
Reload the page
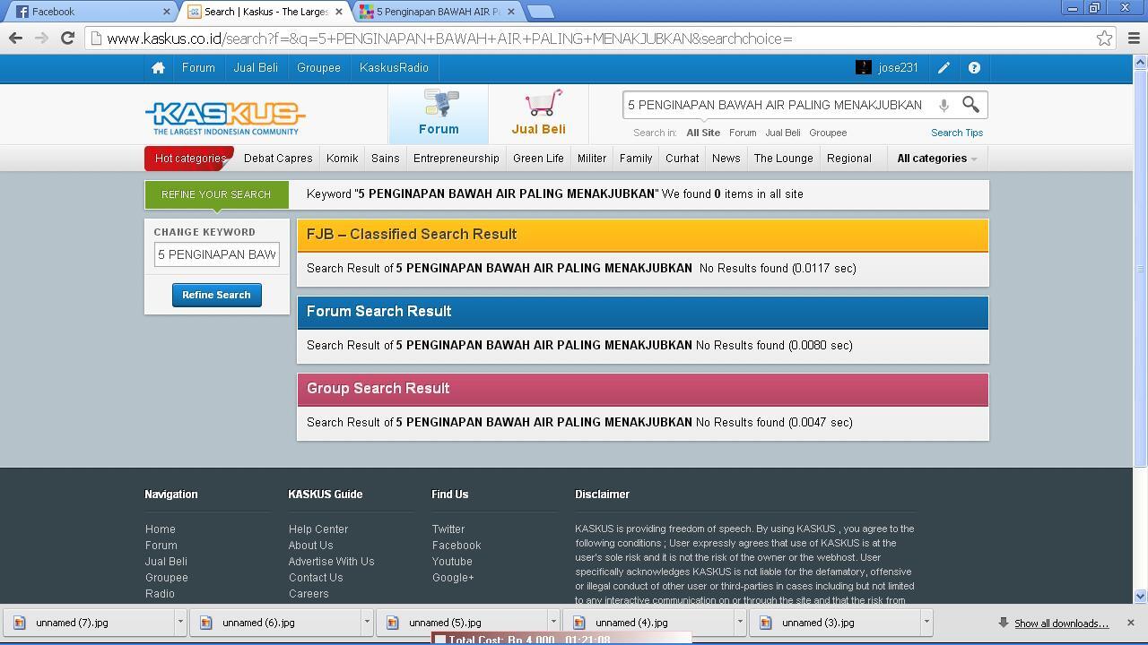tap(67, 39)
